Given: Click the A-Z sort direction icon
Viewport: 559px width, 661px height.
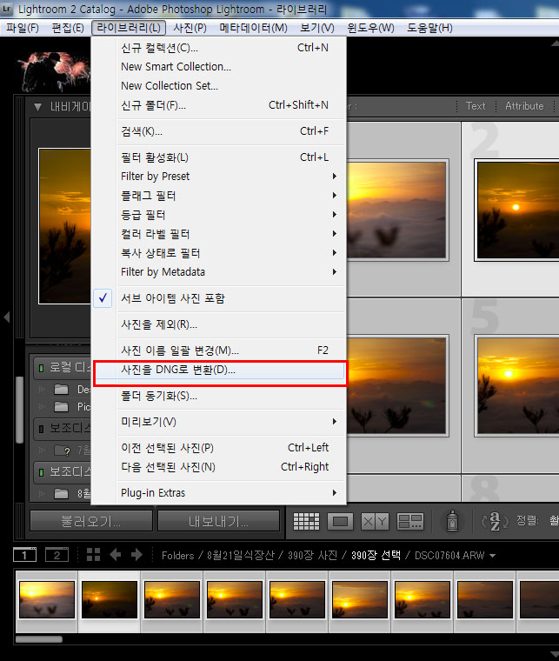Looking at the screenshot, I should tap(493, 521).
